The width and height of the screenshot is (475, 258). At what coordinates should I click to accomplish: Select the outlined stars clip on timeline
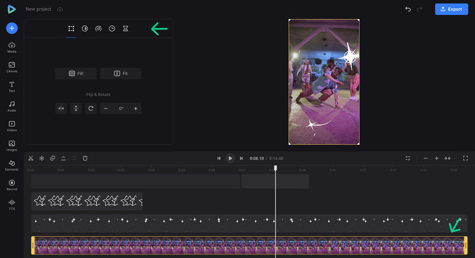point(87,201)
